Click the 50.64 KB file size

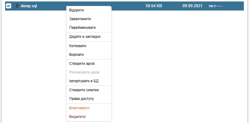(154, 6)
